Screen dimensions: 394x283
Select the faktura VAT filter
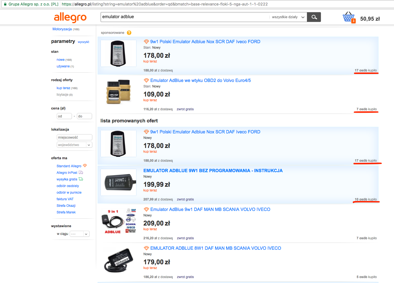[65, 199]
